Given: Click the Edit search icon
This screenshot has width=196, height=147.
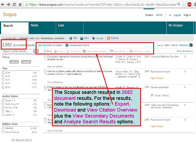Looking at the screenshot, I should pos(71,38).
